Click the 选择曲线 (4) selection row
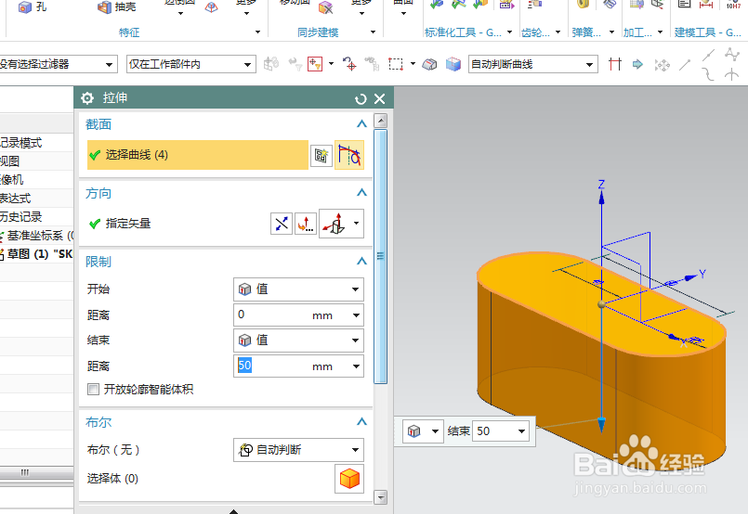This screenshot has height=514, width=748. [x=198, y=155]
